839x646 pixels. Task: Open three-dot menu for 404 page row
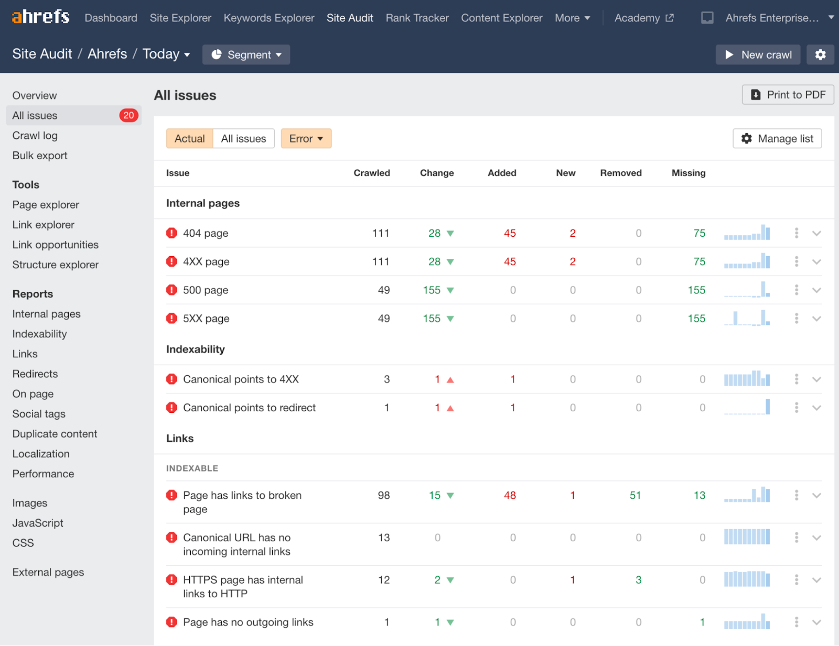coord(796,233)
